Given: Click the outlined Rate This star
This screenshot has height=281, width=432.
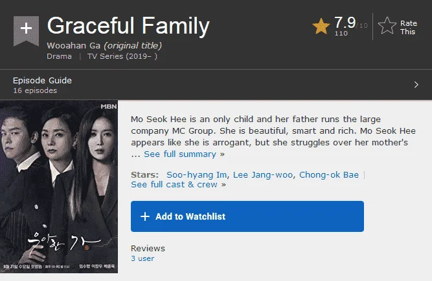Looking at the screenshot, I should coord(387,26).
